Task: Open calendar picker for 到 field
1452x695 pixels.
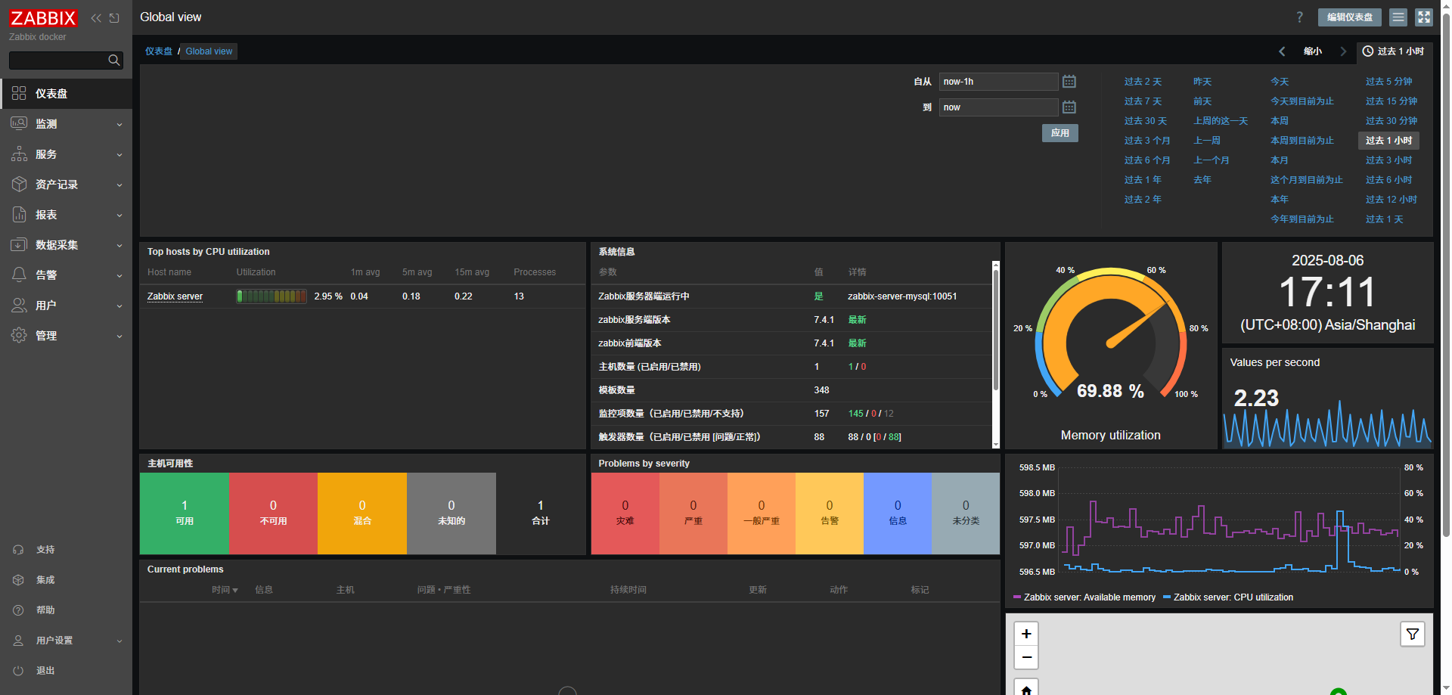Action: (x=1069, y=107)
